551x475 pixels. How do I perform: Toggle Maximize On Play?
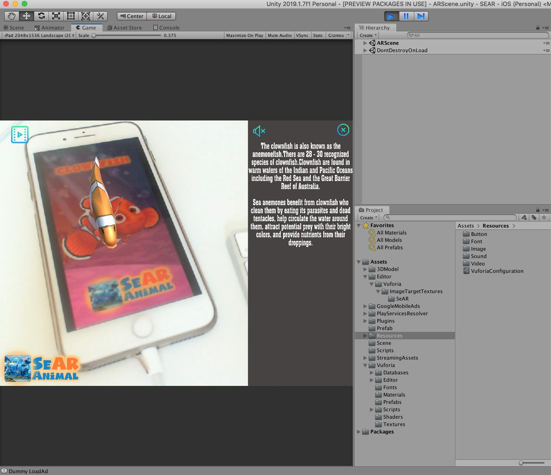pos(244,36)
